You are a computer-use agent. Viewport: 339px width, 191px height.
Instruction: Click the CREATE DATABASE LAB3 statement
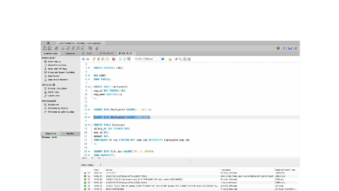(x=108, y=68)
